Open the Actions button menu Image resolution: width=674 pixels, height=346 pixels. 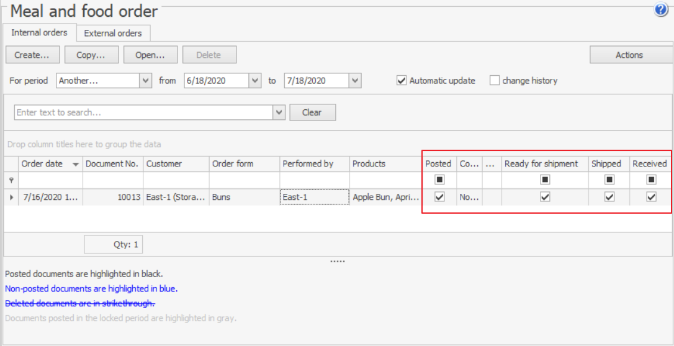point(629,55)
